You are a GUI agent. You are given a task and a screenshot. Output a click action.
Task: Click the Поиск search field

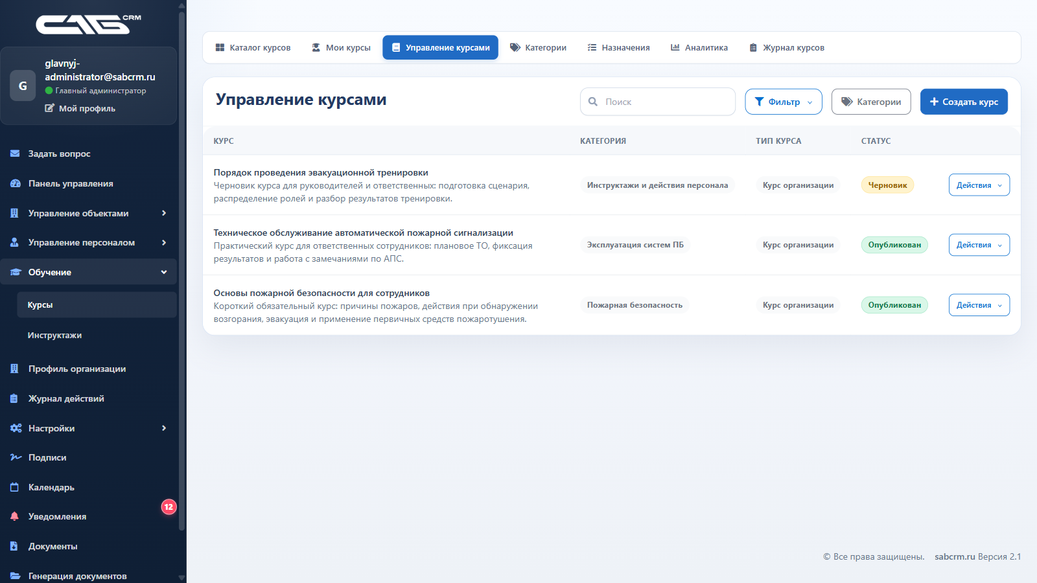click(658, 102)
